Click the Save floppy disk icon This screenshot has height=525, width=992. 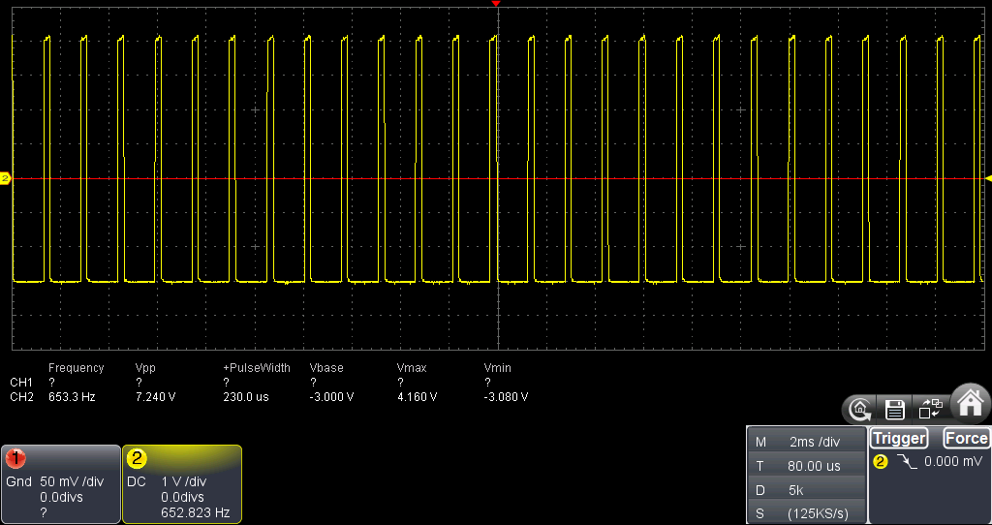pyautogui.click(x=895, y=409)
